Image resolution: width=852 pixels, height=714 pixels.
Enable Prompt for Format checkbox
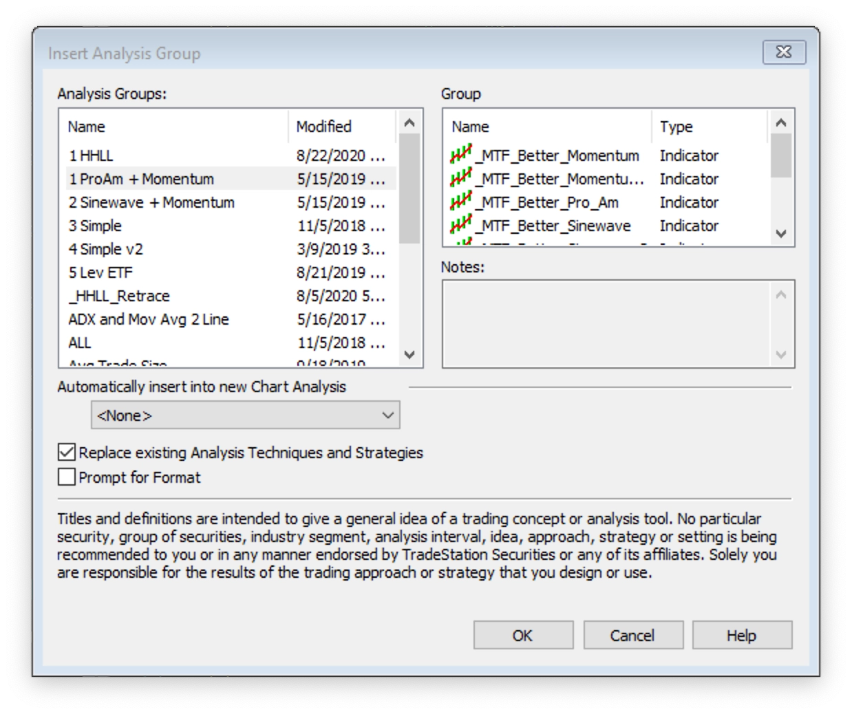[67, 477]
